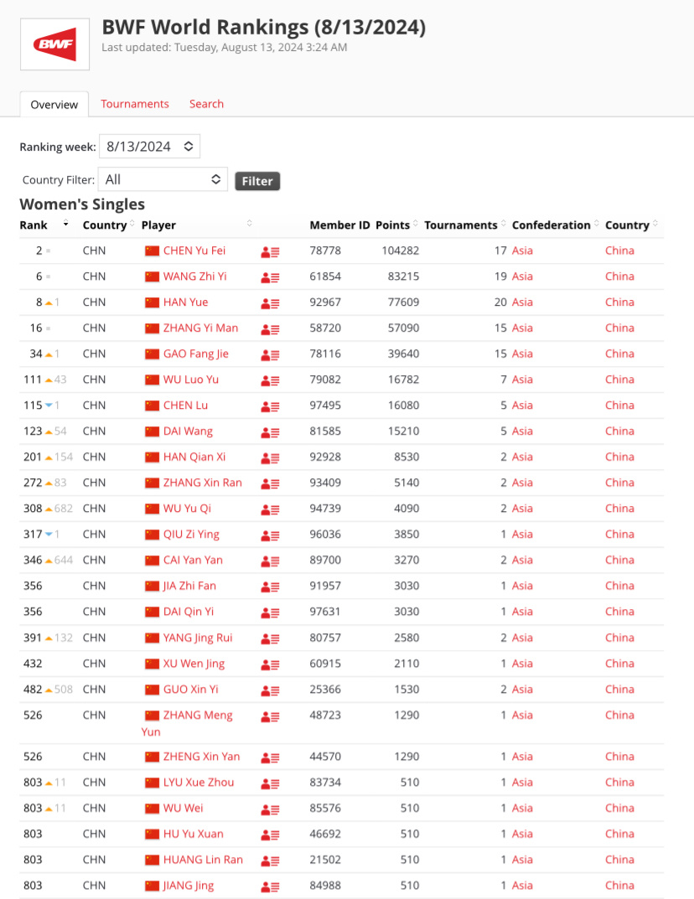Sort table by Points column
694x899 pixels.
(x=397, y=225)
